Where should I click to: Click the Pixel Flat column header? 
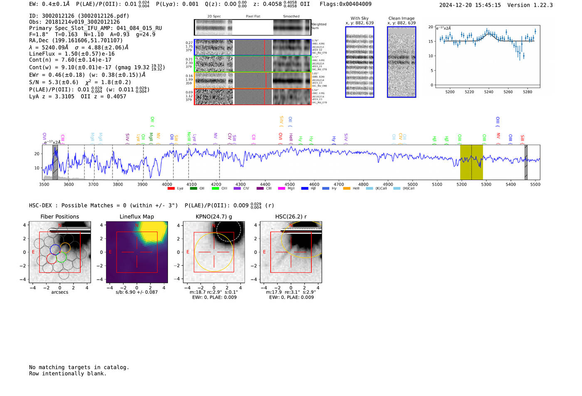pyautogui.click(x=253, y=17)
